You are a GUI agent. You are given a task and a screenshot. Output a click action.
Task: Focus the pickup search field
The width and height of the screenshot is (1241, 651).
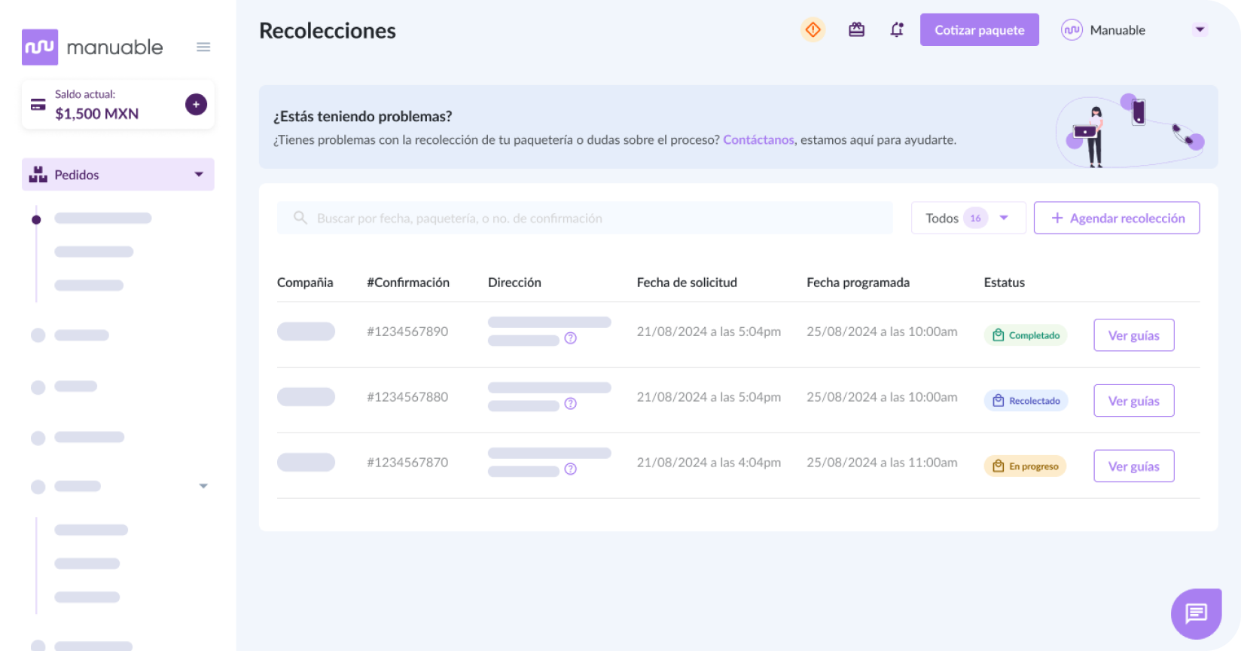point(585,218)
